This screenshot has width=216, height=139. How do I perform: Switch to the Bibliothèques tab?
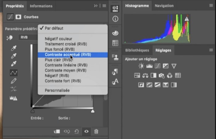coord(137,50)
